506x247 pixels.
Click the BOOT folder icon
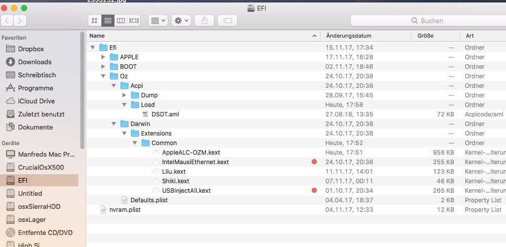point(114,66)
